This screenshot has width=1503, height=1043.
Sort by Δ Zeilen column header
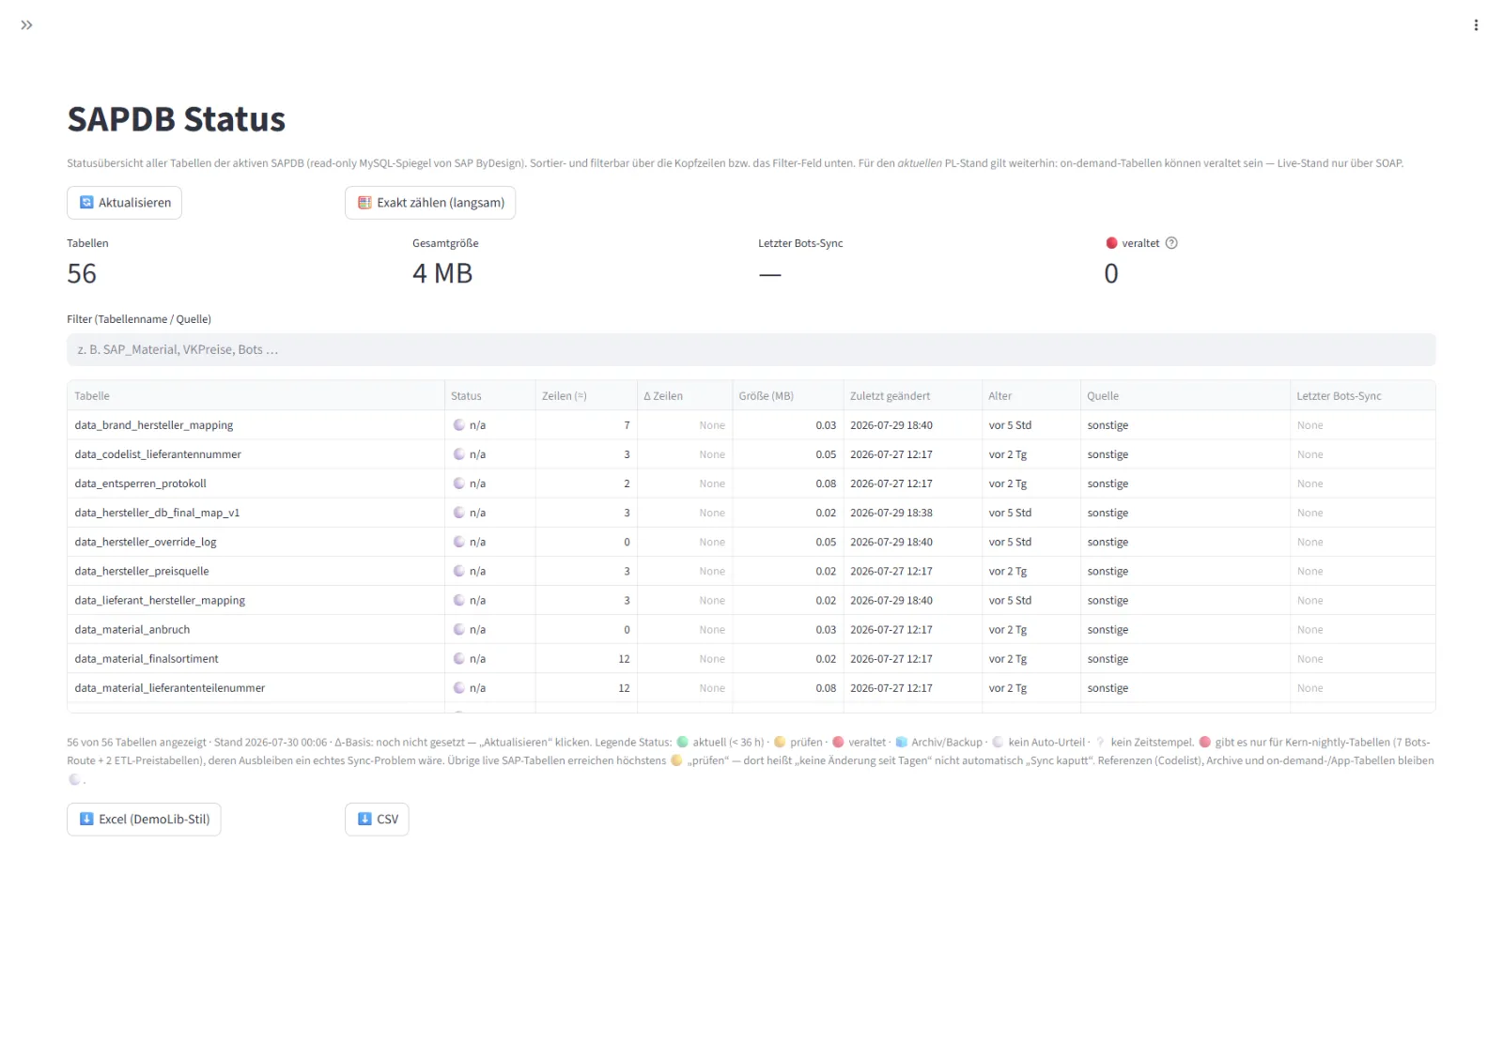point(685,396)
